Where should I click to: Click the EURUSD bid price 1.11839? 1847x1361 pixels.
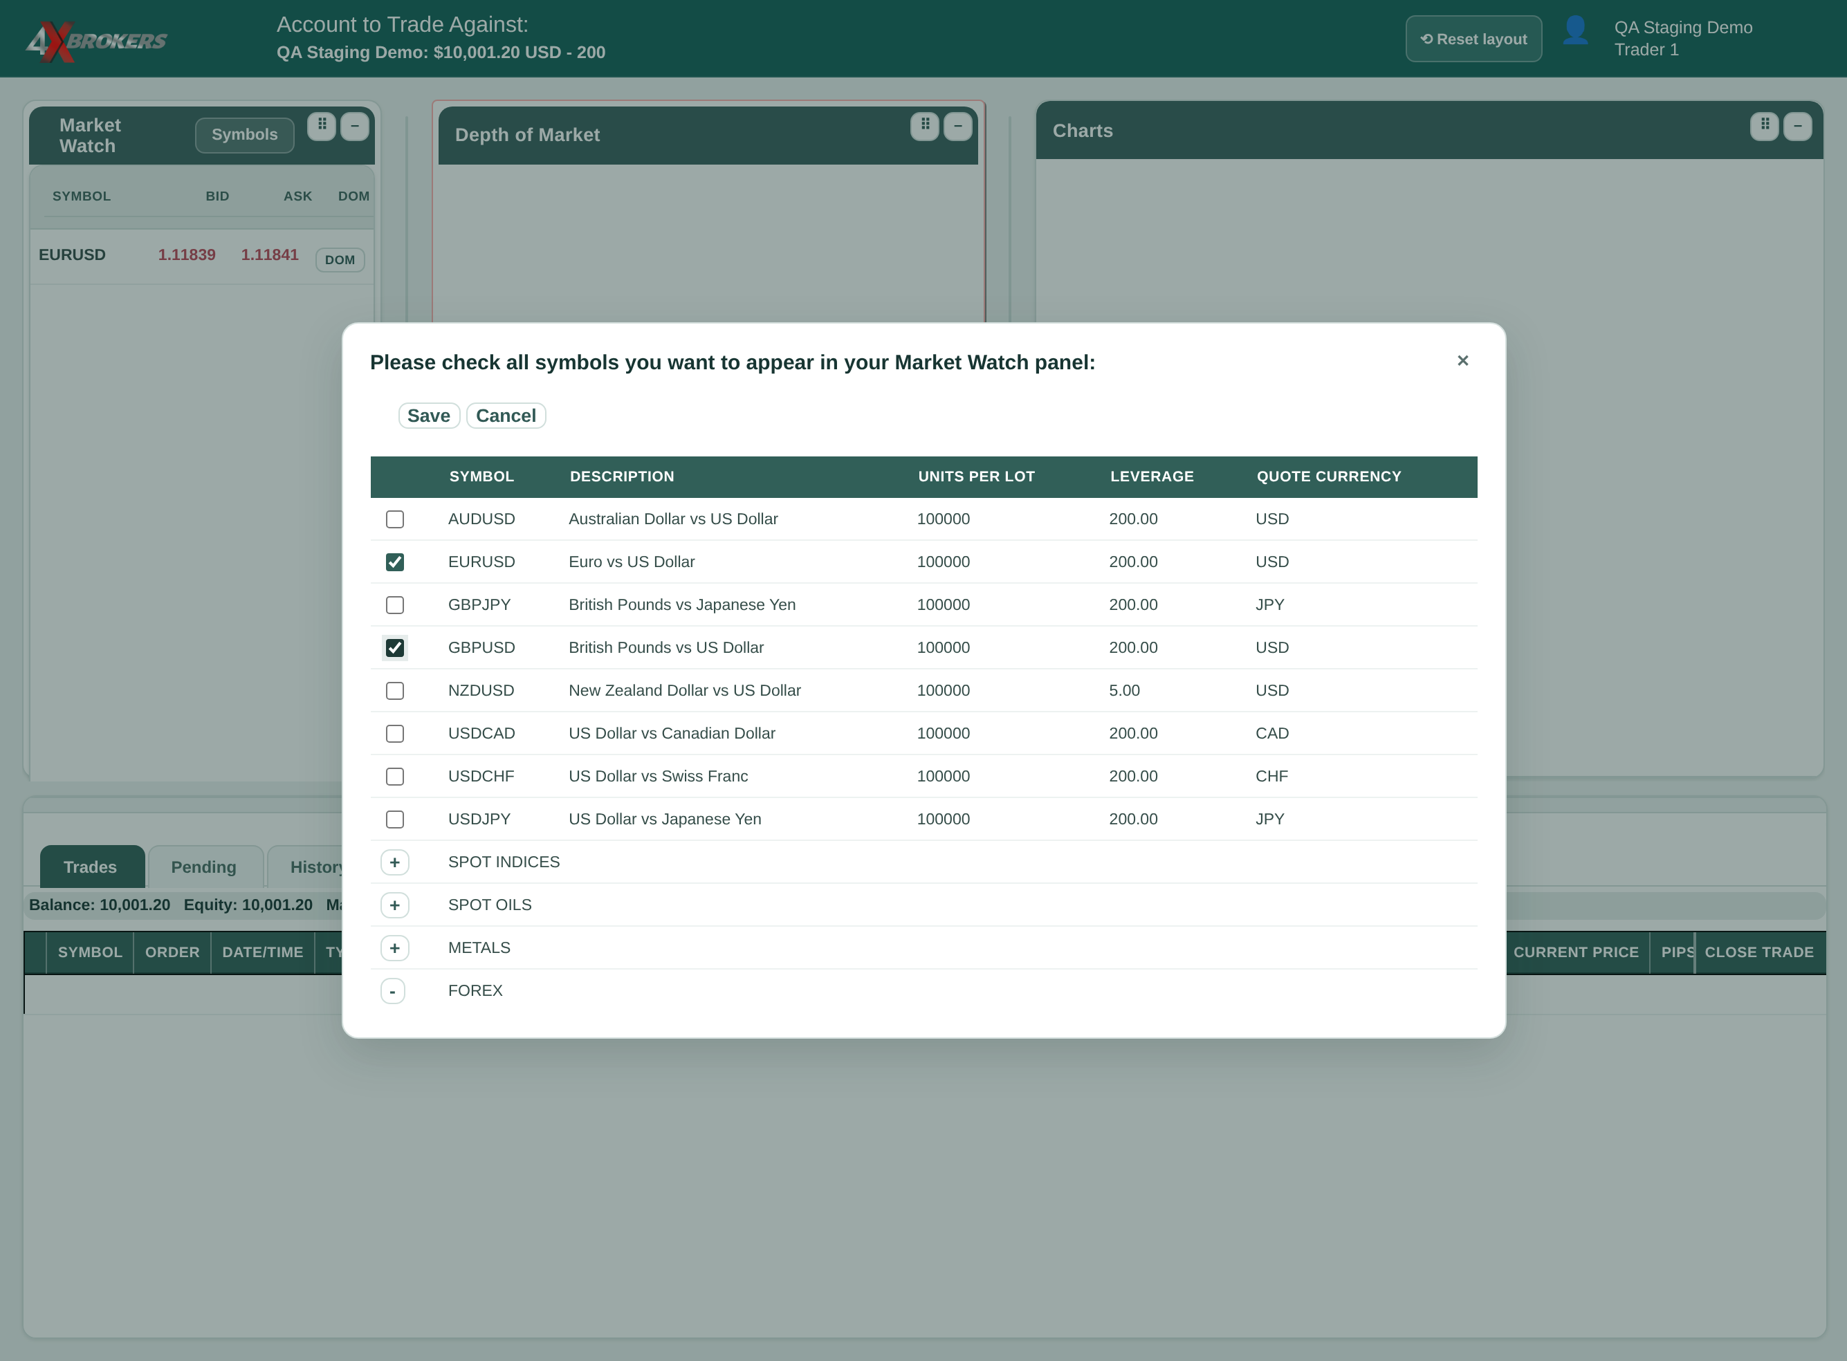click(x=187, y=254)
